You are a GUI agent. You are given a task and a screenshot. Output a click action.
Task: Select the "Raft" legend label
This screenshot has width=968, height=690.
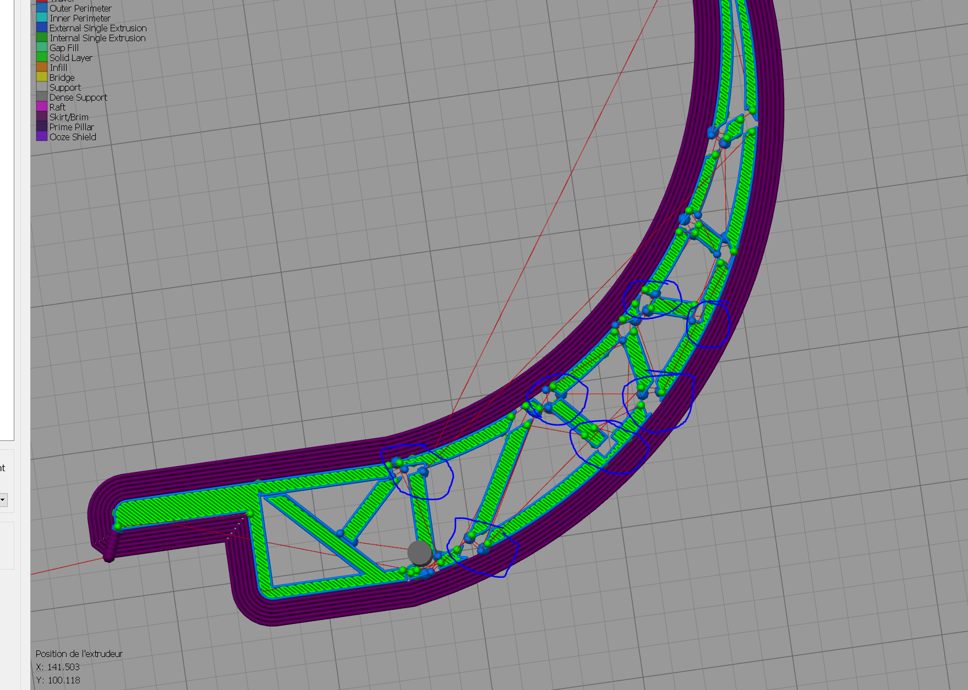pyautogui.click(x=57, y=107)
